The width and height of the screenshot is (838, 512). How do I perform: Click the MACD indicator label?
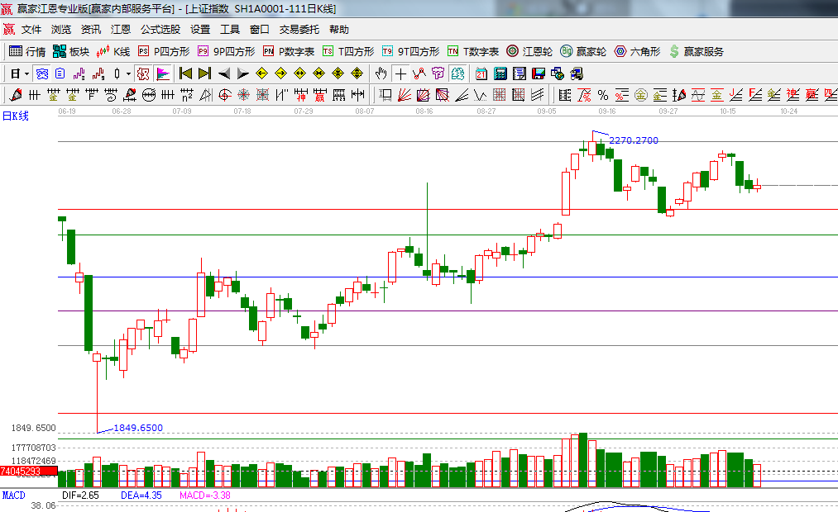coord(14,495)
